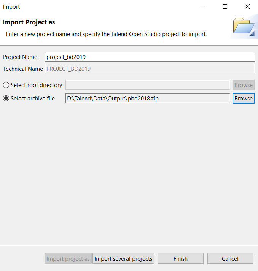Click the Project Name input field
Image resolution: width=258 pixels, height=271 pixels.
coord(150,57)
